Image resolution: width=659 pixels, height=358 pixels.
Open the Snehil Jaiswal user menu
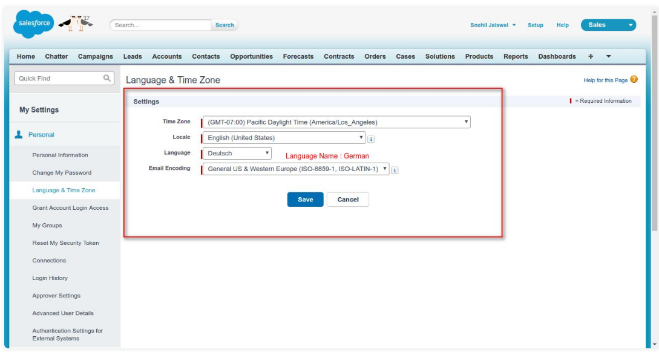pos(493,25)
